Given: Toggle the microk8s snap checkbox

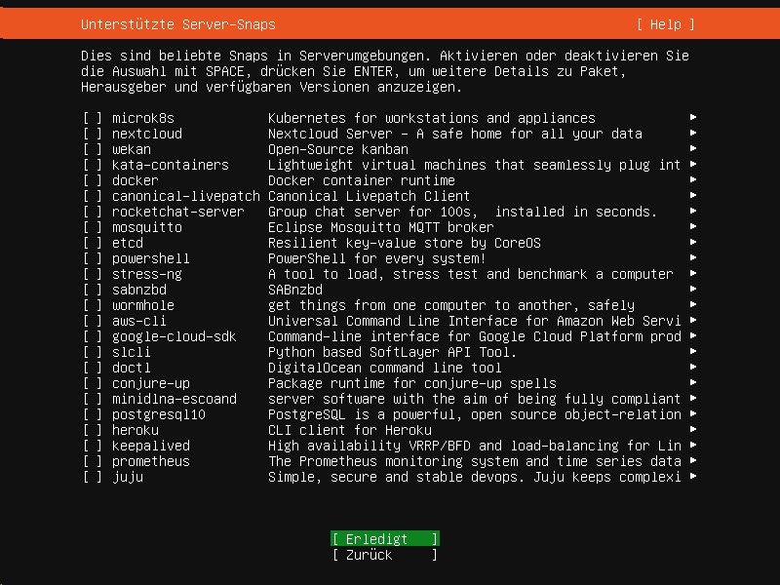Looking at the screenshot, I should (93, 118).
